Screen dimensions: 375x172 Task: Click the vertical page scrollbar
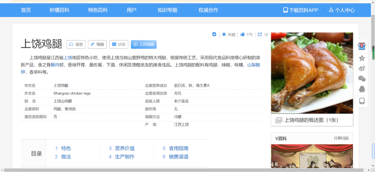(x=373, y=87)
